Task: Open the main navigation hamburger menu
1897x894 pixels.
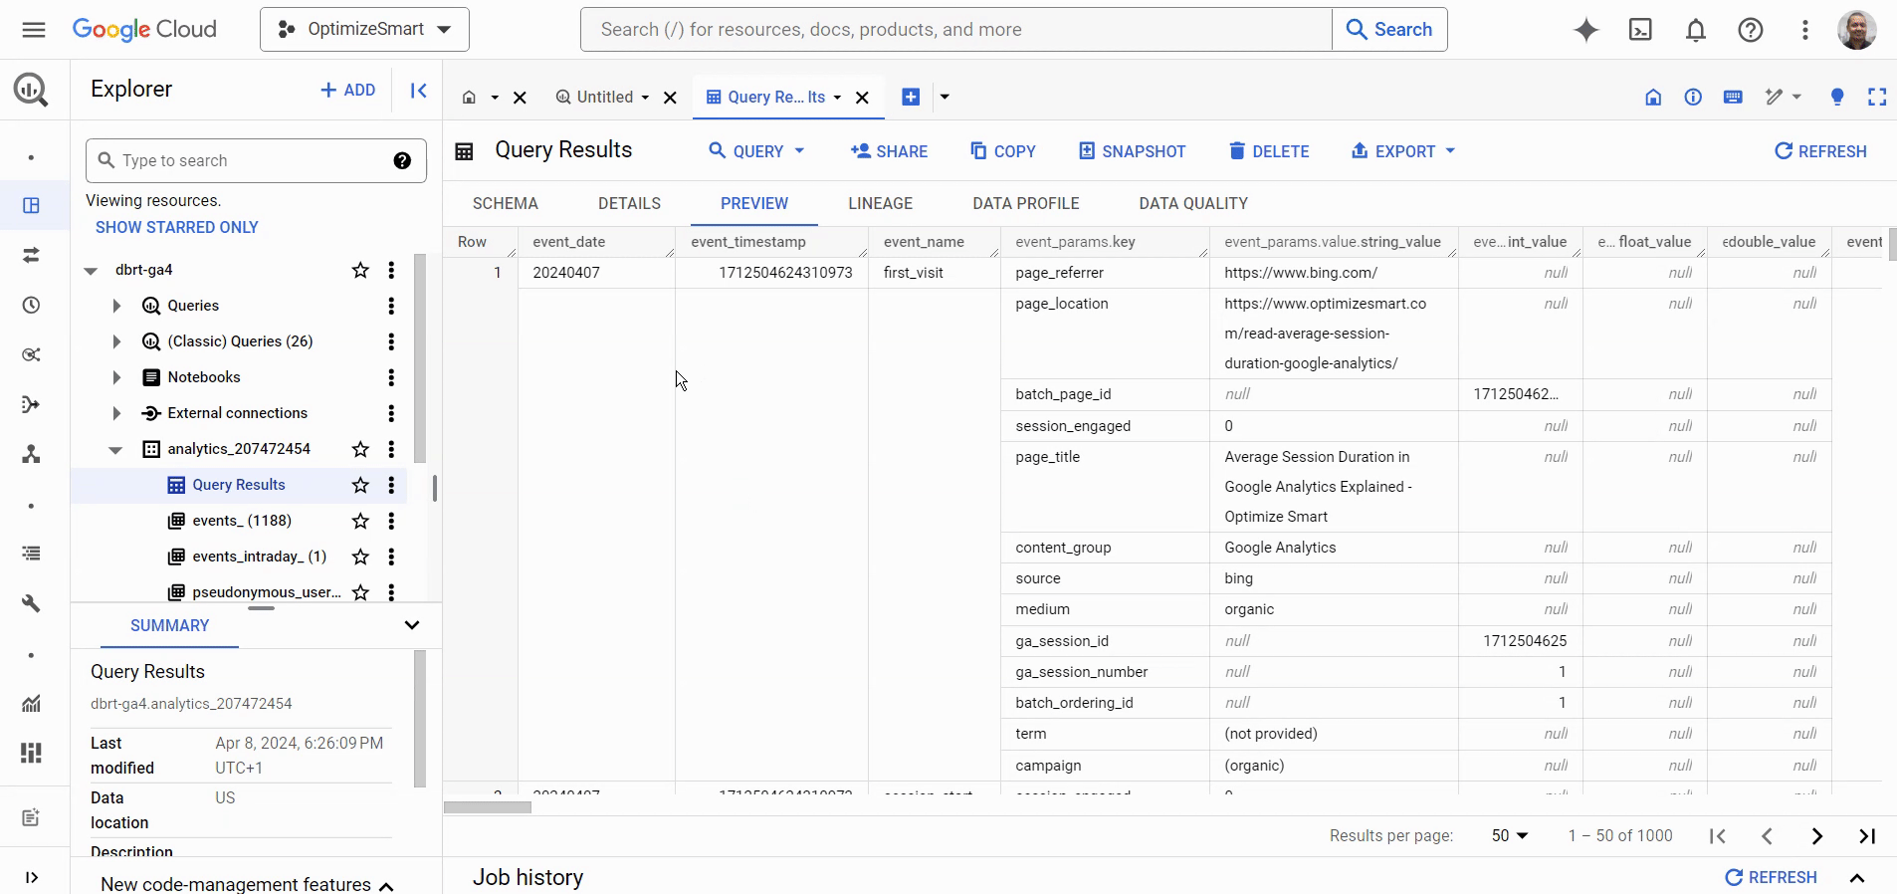Action: 34,30
